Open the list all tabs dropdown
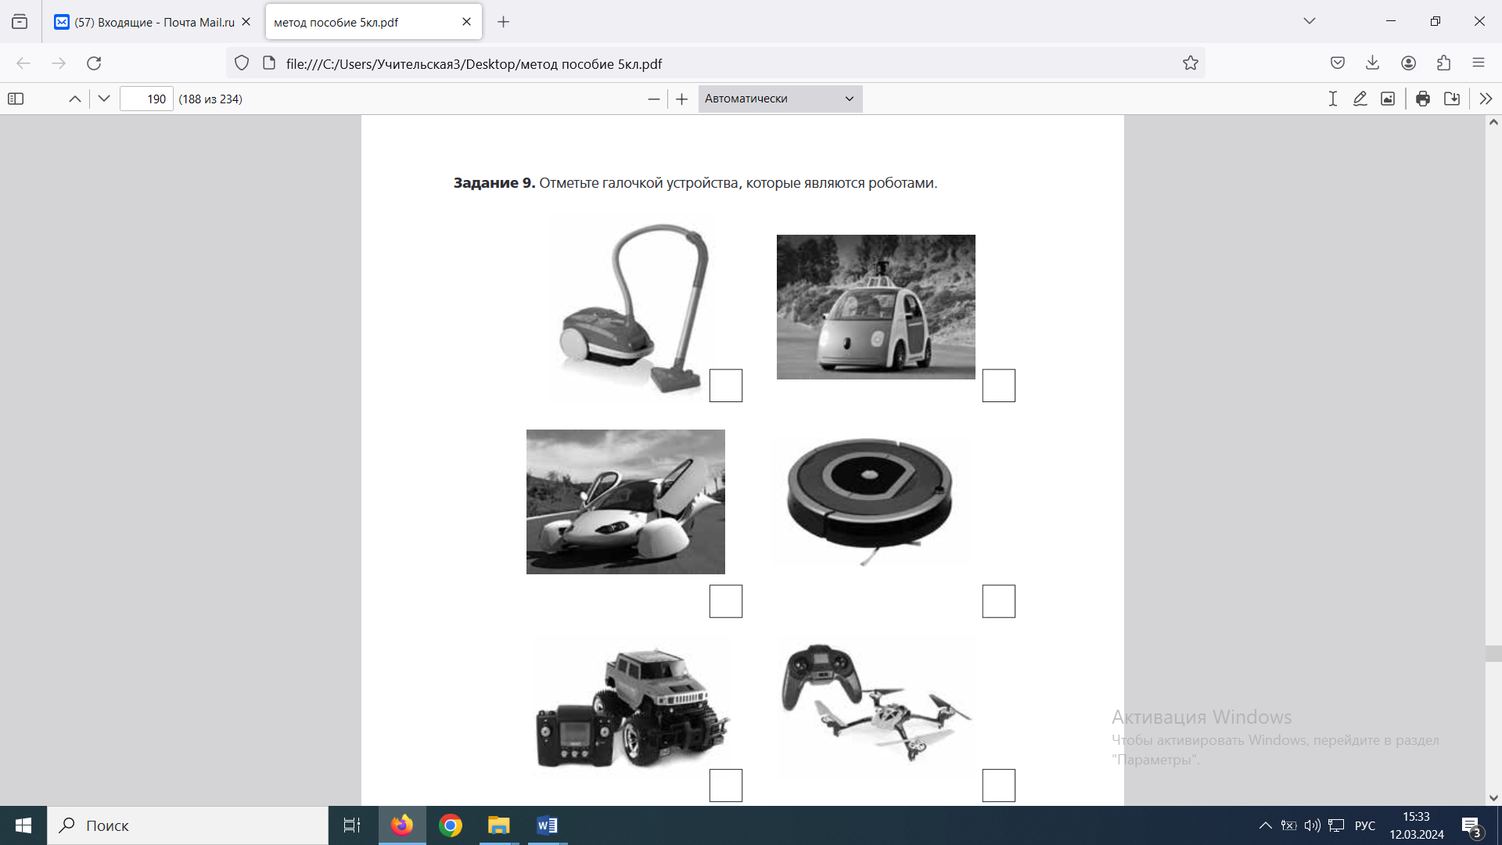This screenshot has width=1502, height=845. [x=1310, y=21]
